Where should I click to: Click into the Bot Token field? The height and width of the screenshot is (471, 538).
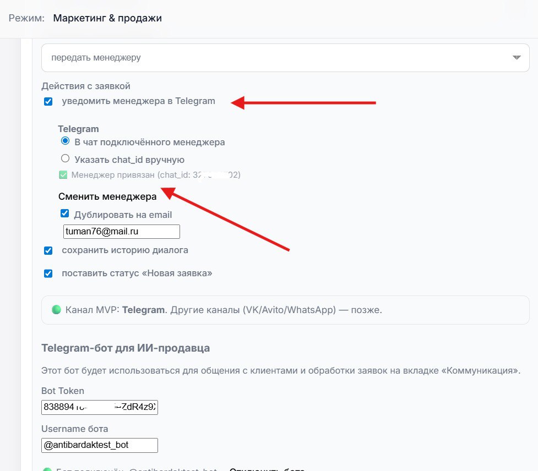(100, 408)
